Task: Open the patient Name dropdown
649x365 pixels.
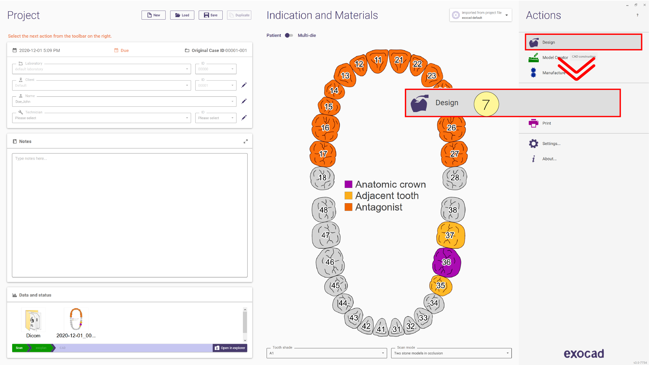Action: point(124,101)
